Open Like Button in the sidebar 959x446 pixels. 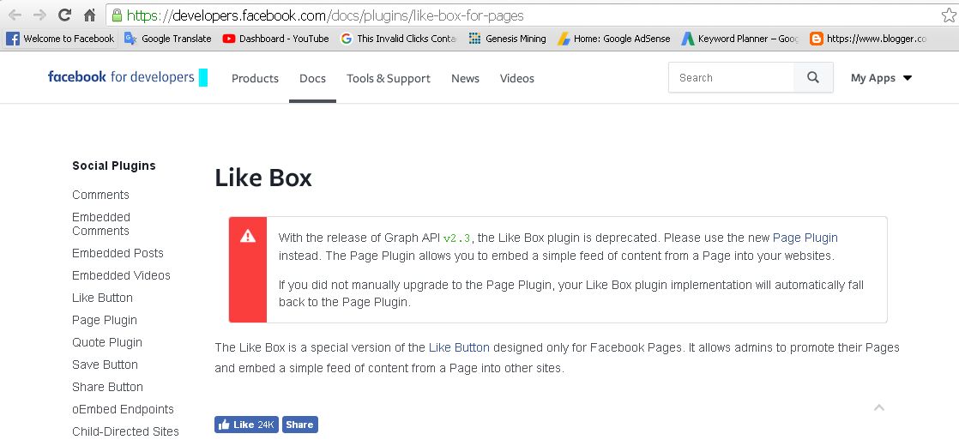click(x=102, y=298)
